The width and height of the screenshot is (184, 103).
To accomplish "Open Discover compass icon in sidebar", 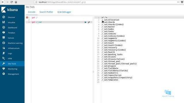I will tap(4, 17).
